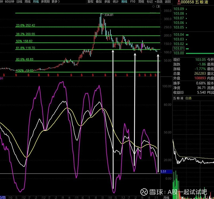The height and width of the screenshot is (199, 214).
Task: Click order book price 103.08
Action: (179, 14)
